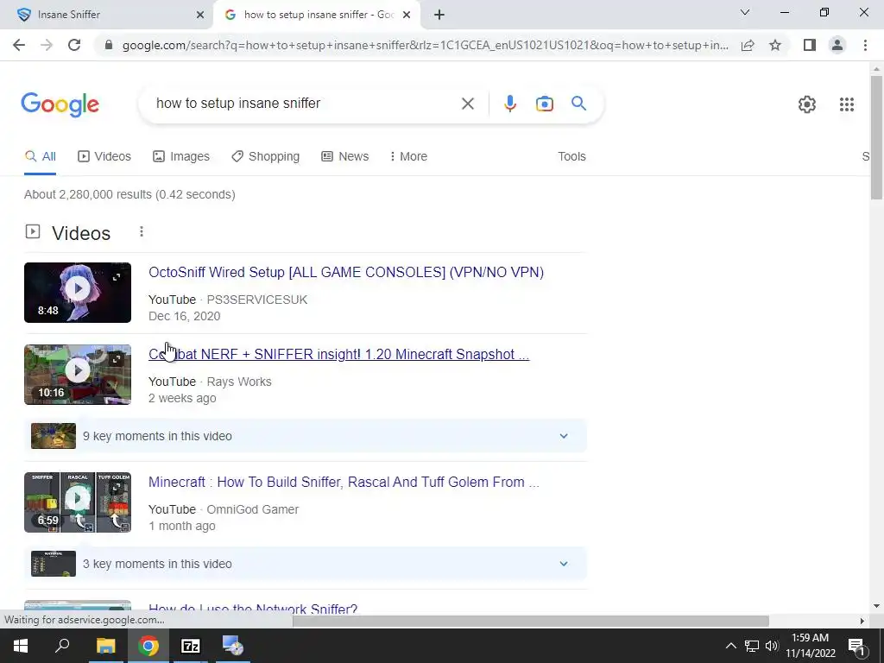Open 7-Zip from the taskbar
This screenshot has width=884, height=663.
(191, 646)
